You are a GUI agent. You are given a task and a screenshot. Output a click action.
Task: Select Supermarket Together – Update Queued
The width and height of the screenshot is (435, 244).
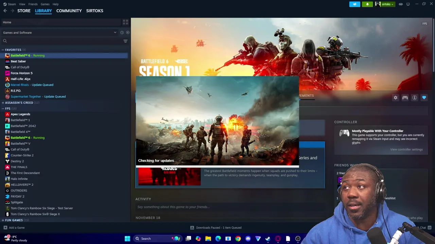(x=38, y=97)
